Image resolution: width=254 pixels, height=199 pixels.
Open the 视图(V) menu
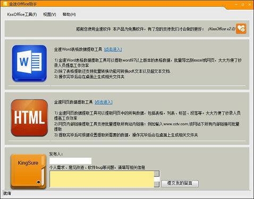49,14
